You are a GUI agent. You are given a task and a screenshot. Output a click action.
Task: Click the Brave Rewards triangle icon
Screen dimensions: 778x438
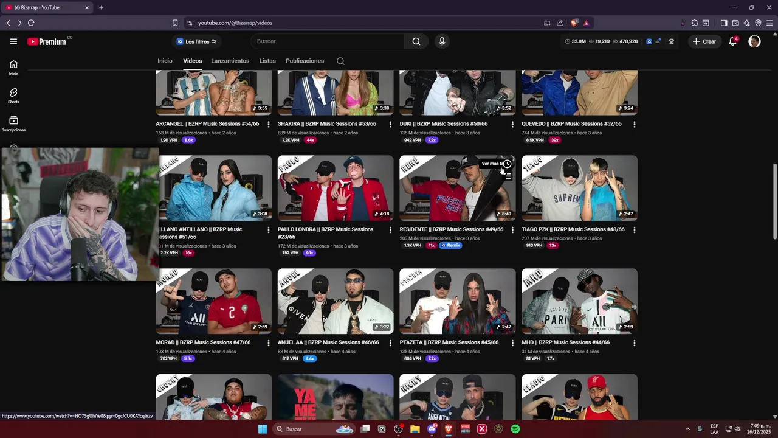tap(586, 23)
